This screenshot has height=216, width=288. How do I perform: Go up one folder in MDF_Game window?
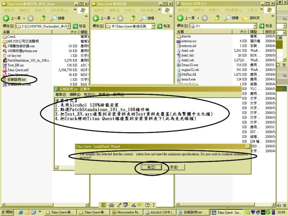point(43,18)
